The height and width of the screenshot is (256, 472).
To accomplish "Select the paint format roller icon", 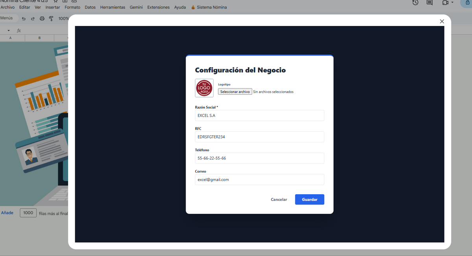I will click(51, 18).
